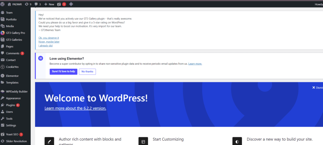Click the Templates folder icon
Screen dimensions: 323x145
click(3, 83)
